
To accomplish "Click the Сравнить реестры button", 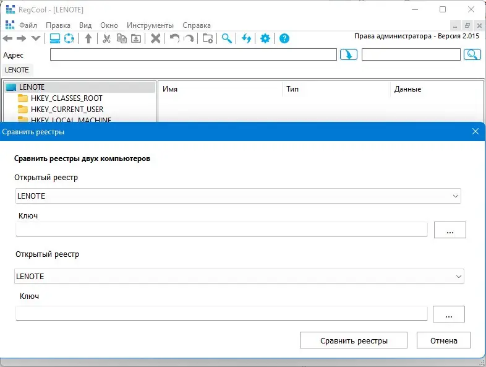I will coord(353,340).
